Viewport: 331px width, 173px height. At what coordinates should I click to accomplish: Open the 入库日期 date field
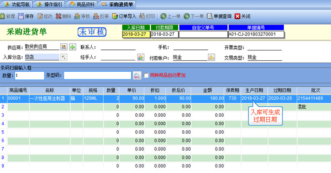(136, 34)
